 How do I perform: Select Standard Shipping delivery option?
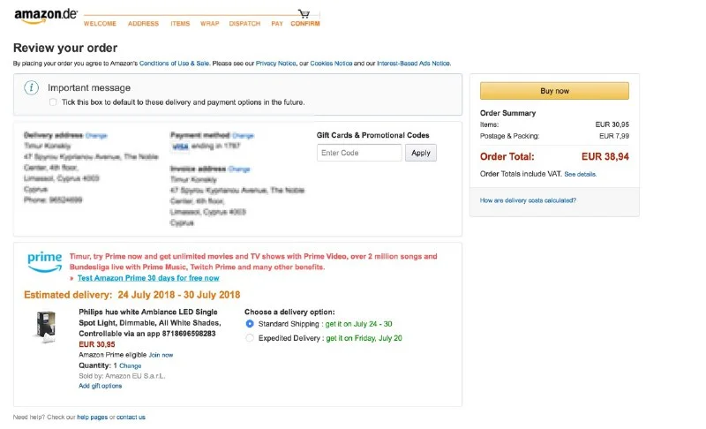[250, 324]
